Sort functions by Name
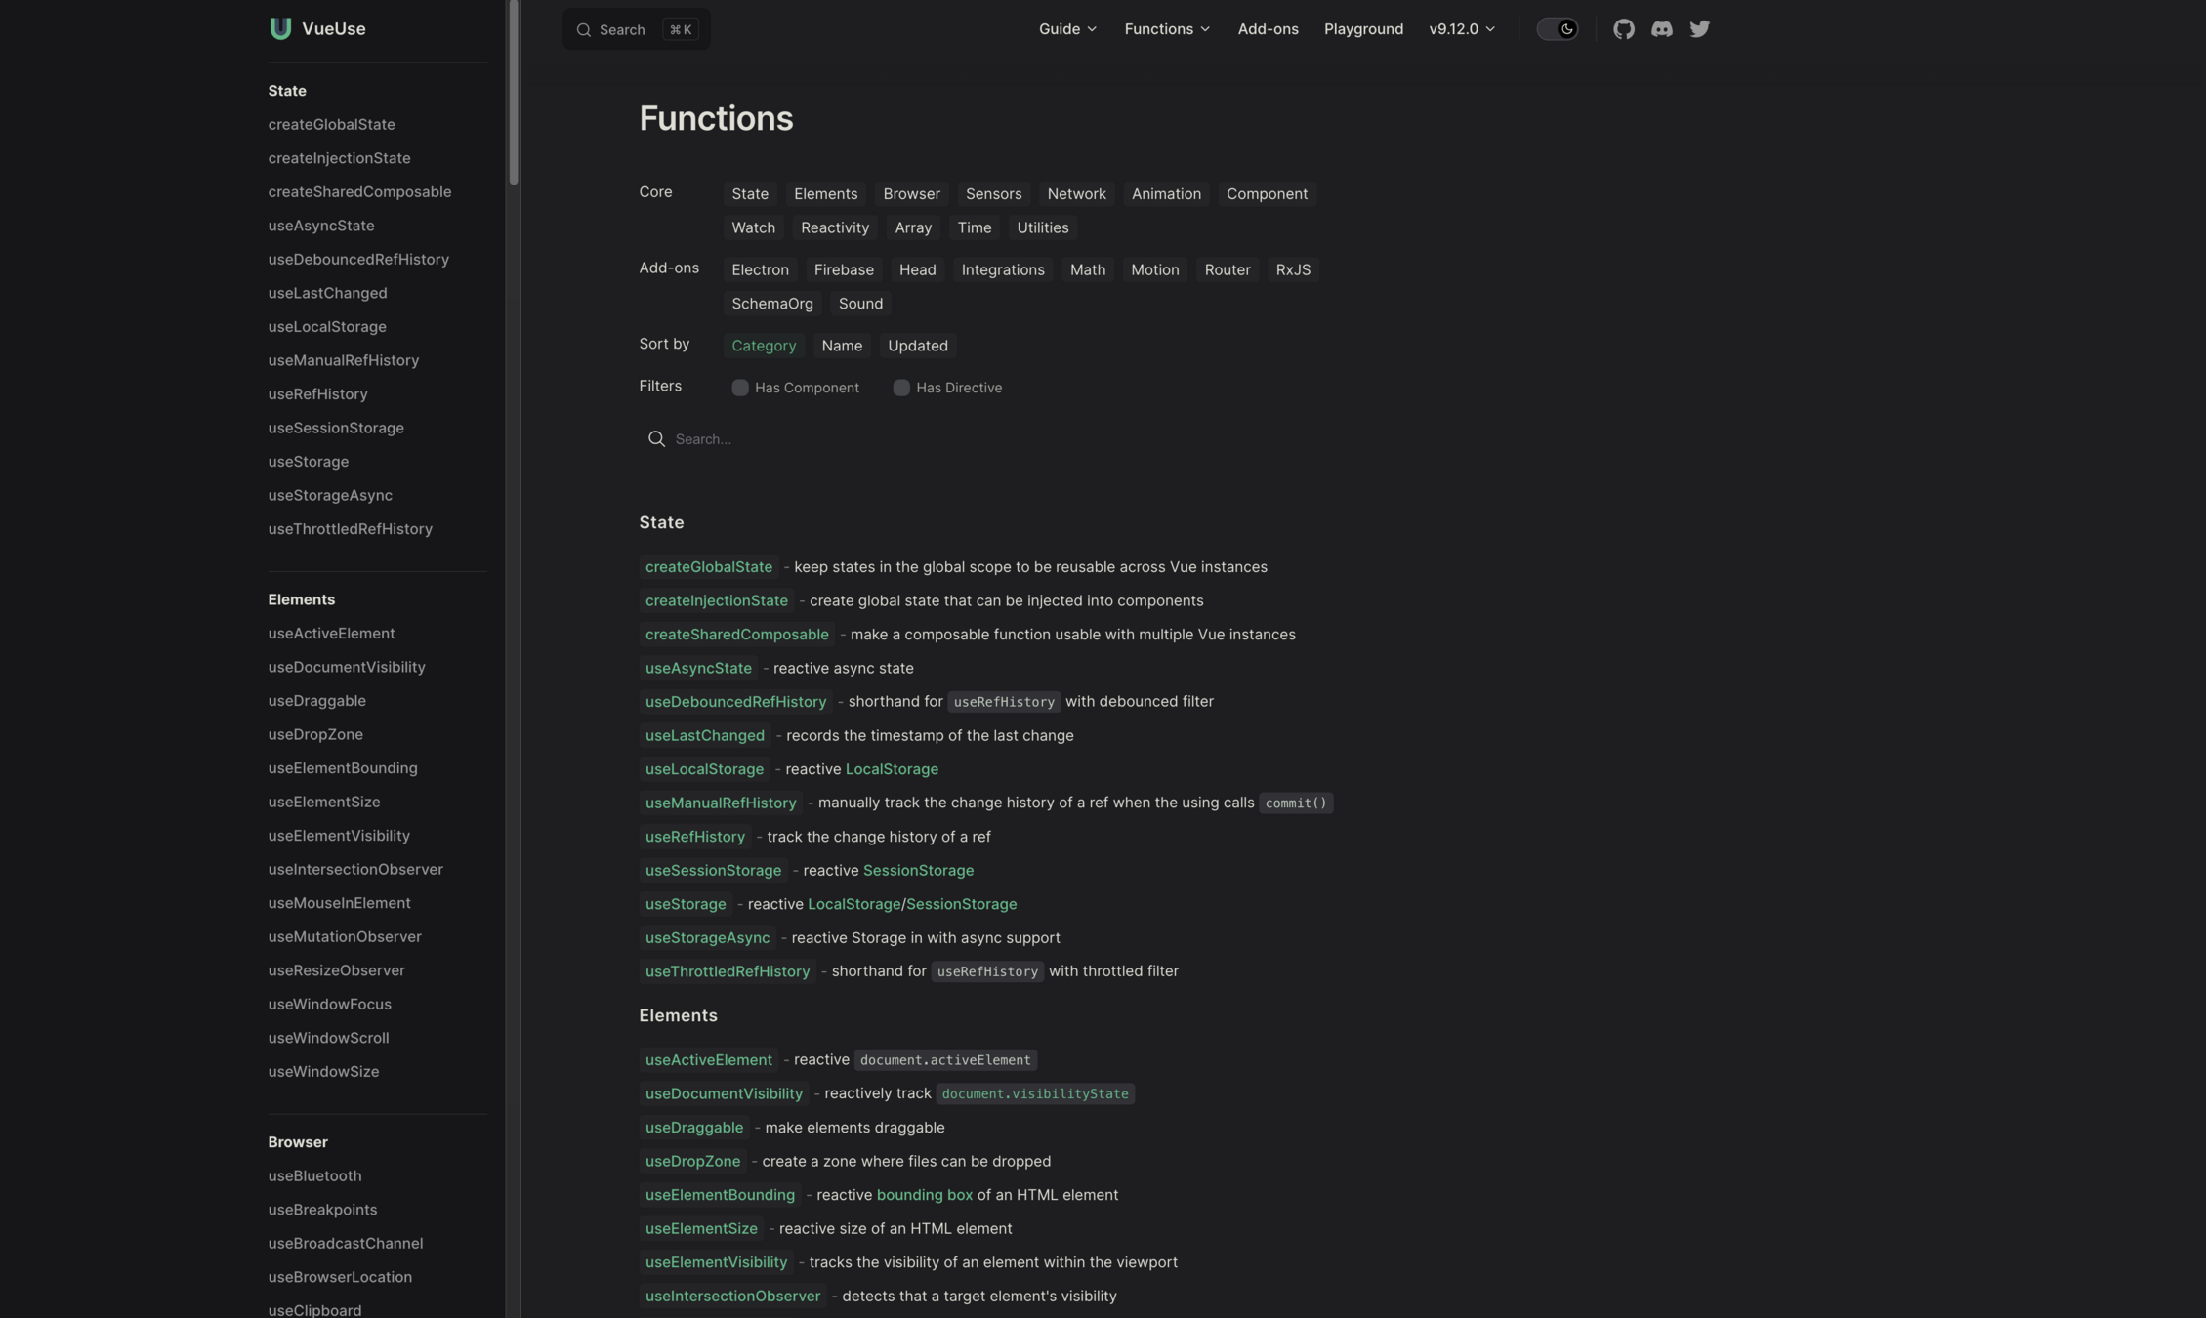This screenshot has height=1318, width=2206. click(841, 346)
